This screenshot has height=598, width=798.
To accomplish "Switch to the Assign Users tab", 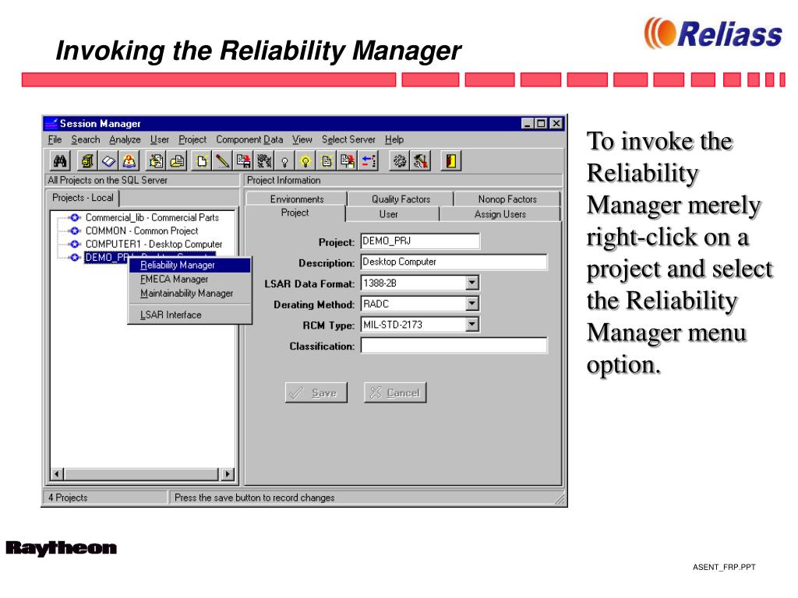I will (500, 214).
